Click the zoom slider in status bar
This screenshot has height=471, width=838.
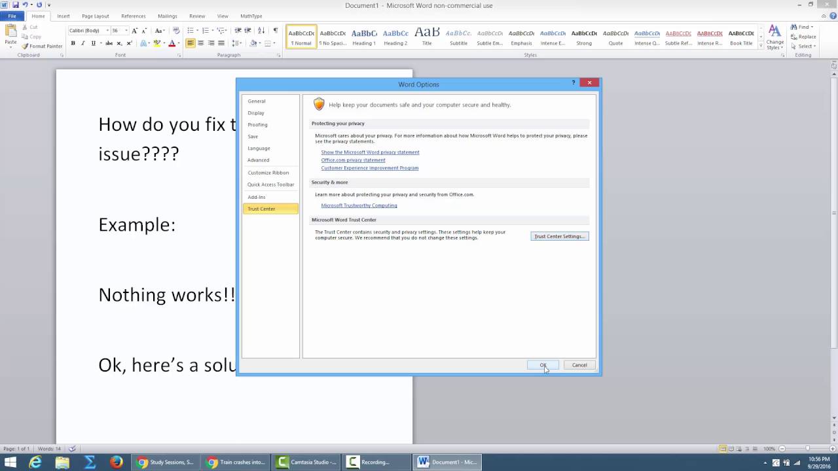tap(807, 449)
